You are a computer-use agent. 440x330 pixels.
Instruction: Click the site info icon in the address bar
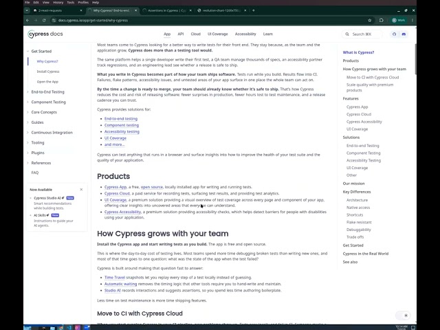point(54,20)
